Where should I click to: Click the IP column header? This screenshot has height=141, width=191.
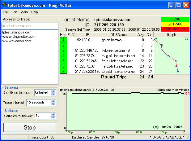(x=87, y=35)
